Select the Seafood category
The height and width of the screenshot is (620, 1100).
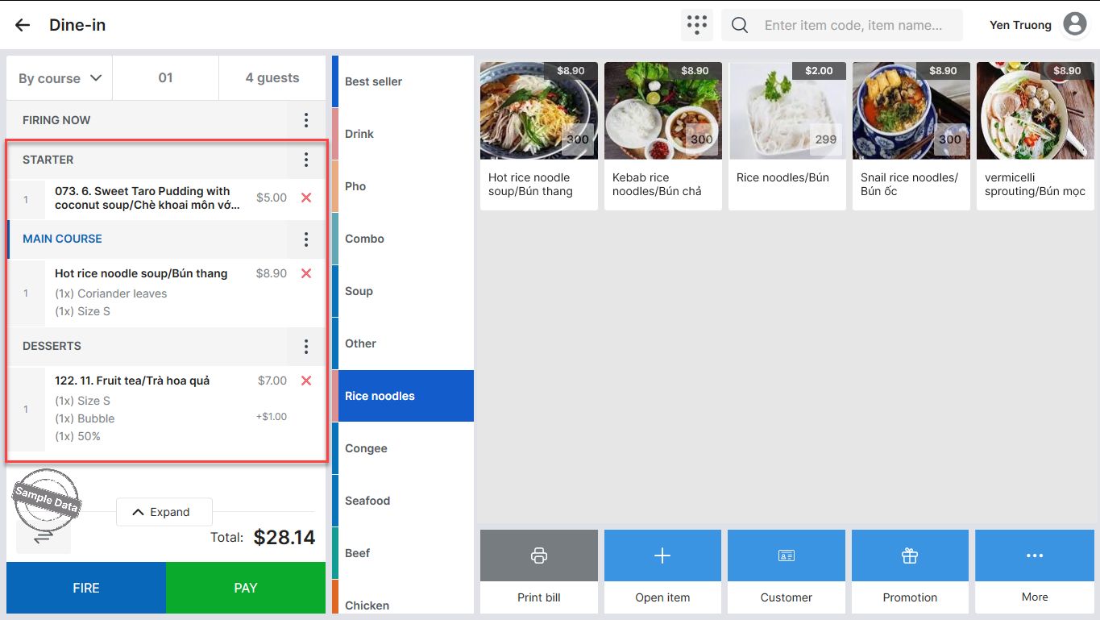[x=403, y=501]
